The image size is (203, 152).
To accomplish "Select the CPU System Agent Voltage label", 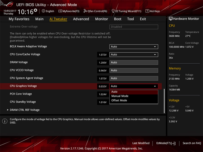I will [x=27, y=78].
